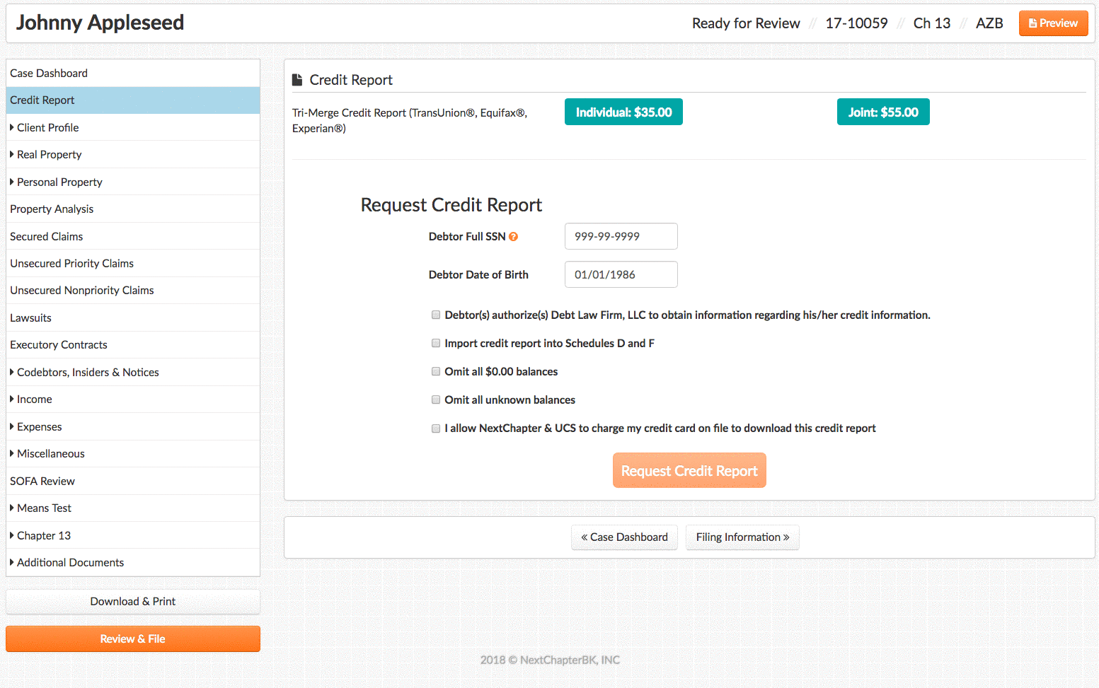
Task: Allow NextChapter & UCS credit card charge checkbox
Action: pyautogui.click(x=436, y=428)
